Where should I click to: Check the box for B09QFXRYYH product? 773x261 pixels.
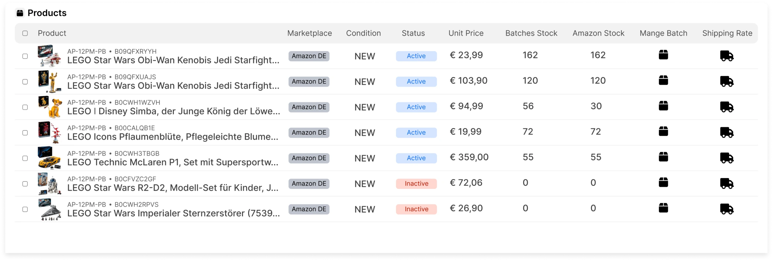coord(25,56)
